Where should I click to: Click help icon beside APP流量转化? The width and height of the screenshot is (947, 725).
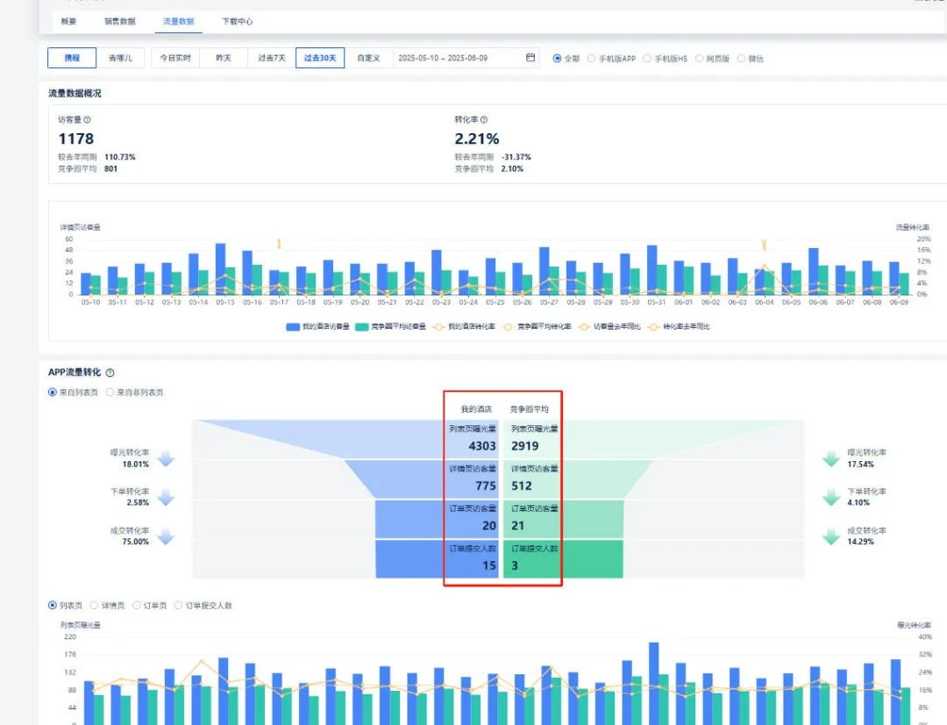pos(110,373)
